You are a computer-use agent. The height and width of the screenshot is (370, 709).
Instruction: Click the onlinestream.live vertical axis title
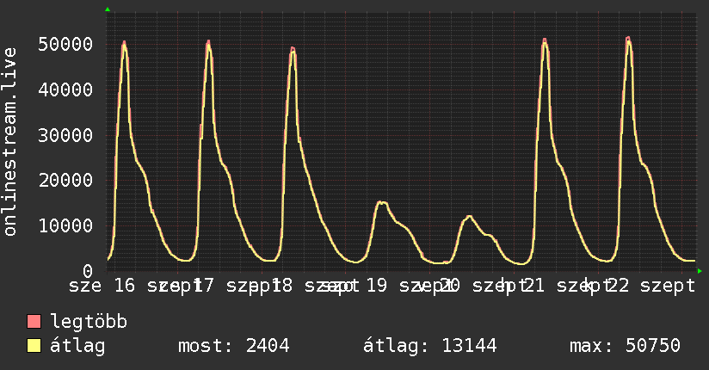point(10,142)
